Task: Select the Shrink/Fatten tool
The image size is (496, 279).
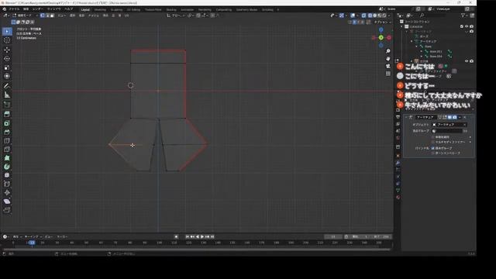Action: pyautogui.click(x=7, y=193)
